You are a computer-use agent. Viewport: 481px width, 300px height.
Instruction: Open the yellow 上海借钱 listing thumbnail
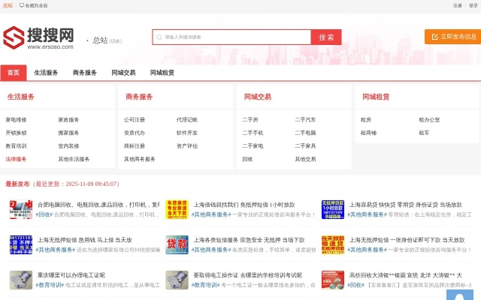click(x=177, y=209)
